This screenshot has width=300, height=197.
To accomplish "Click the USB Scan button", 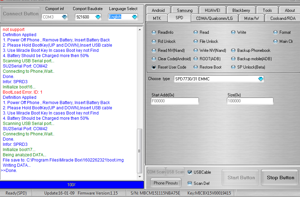I will pyautogui.click(x=175, y=172).
